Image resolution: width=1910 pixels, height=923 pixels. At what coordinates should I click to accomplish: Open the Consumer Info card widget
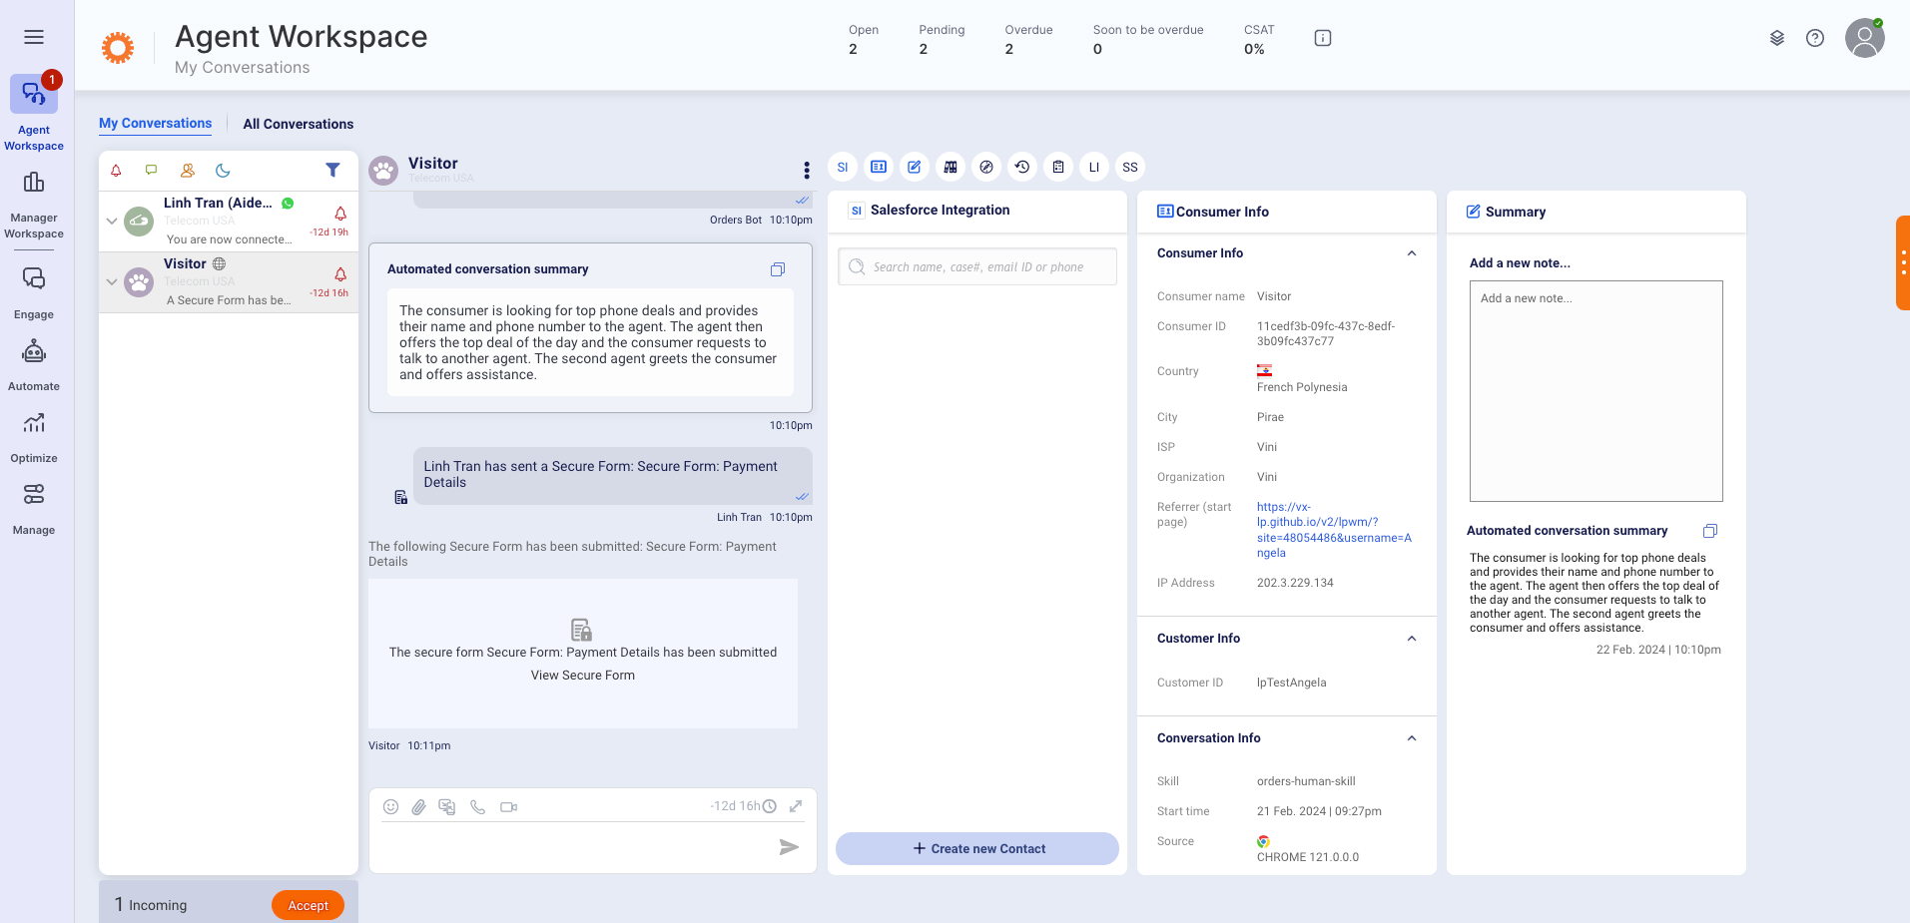click(879, 167)
